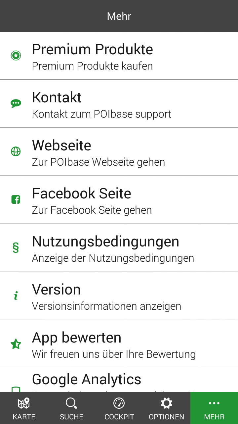Open the Optionen settings tab

(167, 408)
